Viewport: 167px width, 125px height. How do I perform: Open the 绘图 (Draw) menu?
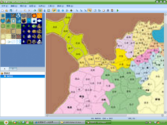point(33,6)
